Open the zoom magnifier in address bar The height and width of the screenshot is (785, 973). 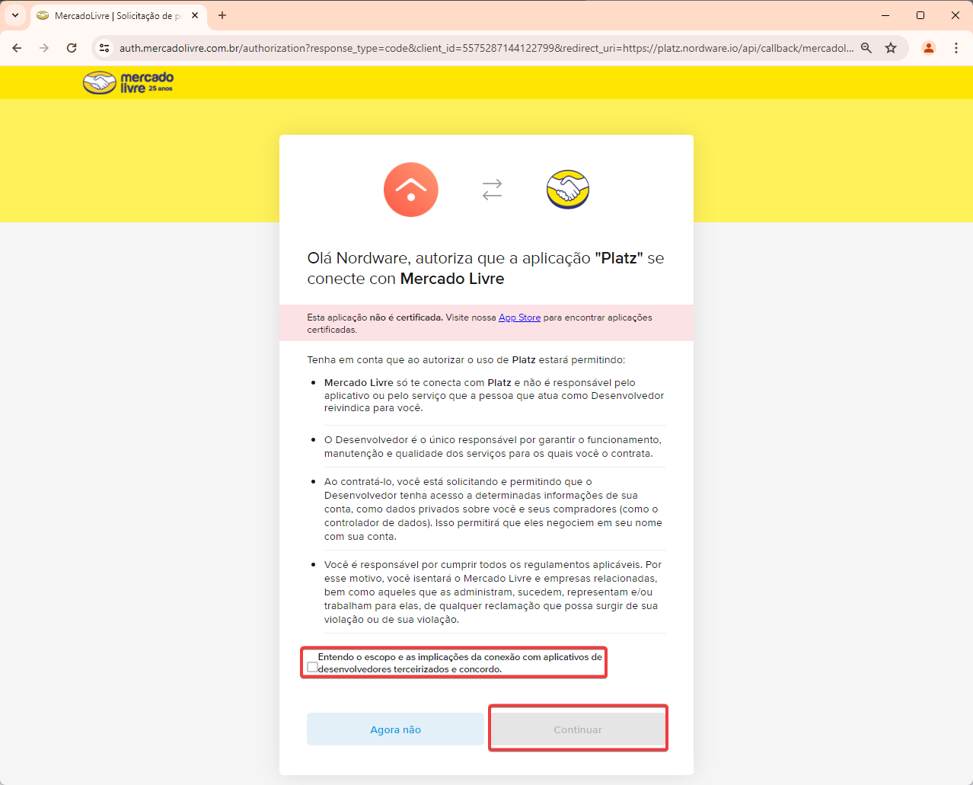click(866, 48)
